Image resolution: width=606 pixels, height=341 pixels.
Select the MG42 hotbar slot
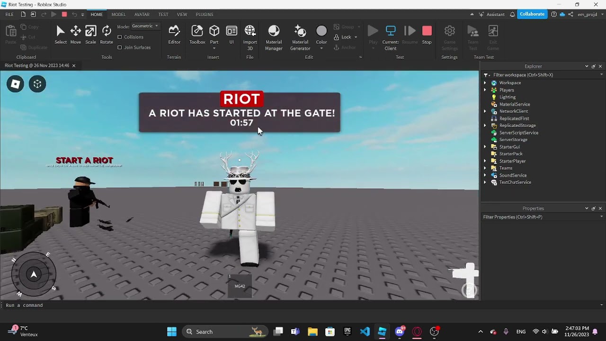click(x=240, y=286)
